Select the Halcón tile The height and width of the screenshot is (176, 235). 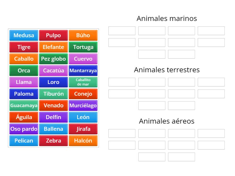pos(83,141)
